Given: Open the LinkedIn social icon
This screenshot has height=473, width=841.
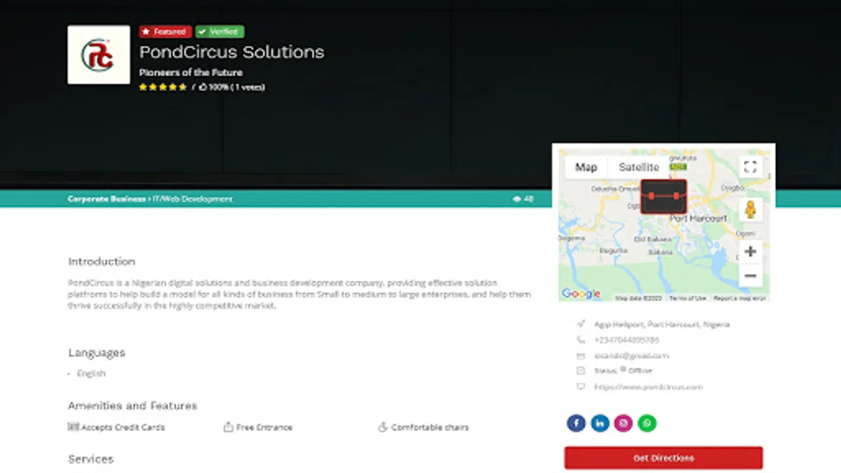Looking at the screenshot, I should [x=600, y=423].
